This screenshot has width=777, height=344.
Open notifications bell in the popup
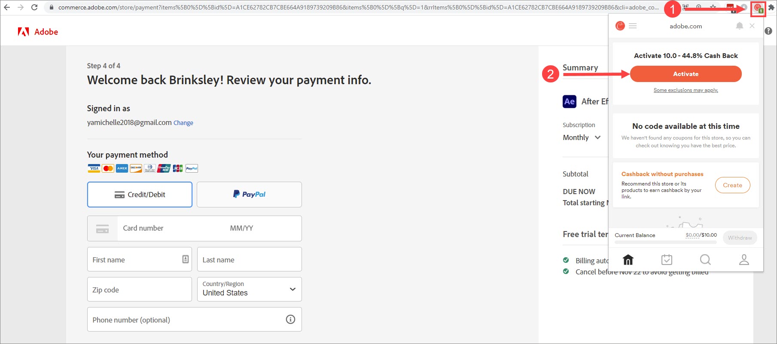tap(739, 26)
